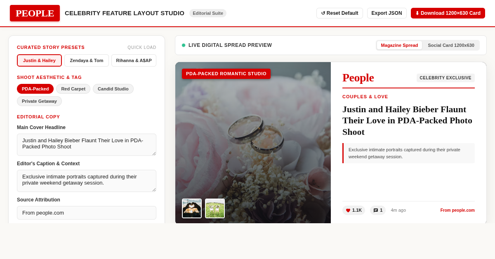This screenshot has height=259, width=495.
Task: Click the Celebrity Feature Layout Studio title
Action: 125,13
